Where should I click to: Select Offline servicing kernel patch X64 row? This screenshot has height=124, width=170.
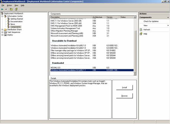click(92, 58)
